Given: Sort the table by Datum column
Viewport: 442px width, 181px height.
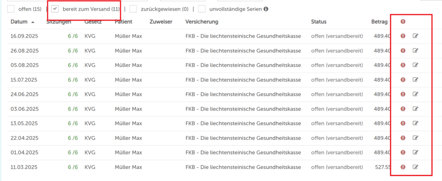Looking at the screenshot, I should tap(19, 22).
